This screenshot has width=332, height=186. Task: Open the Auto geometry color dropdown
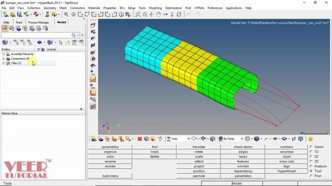(x=188, y=139)
